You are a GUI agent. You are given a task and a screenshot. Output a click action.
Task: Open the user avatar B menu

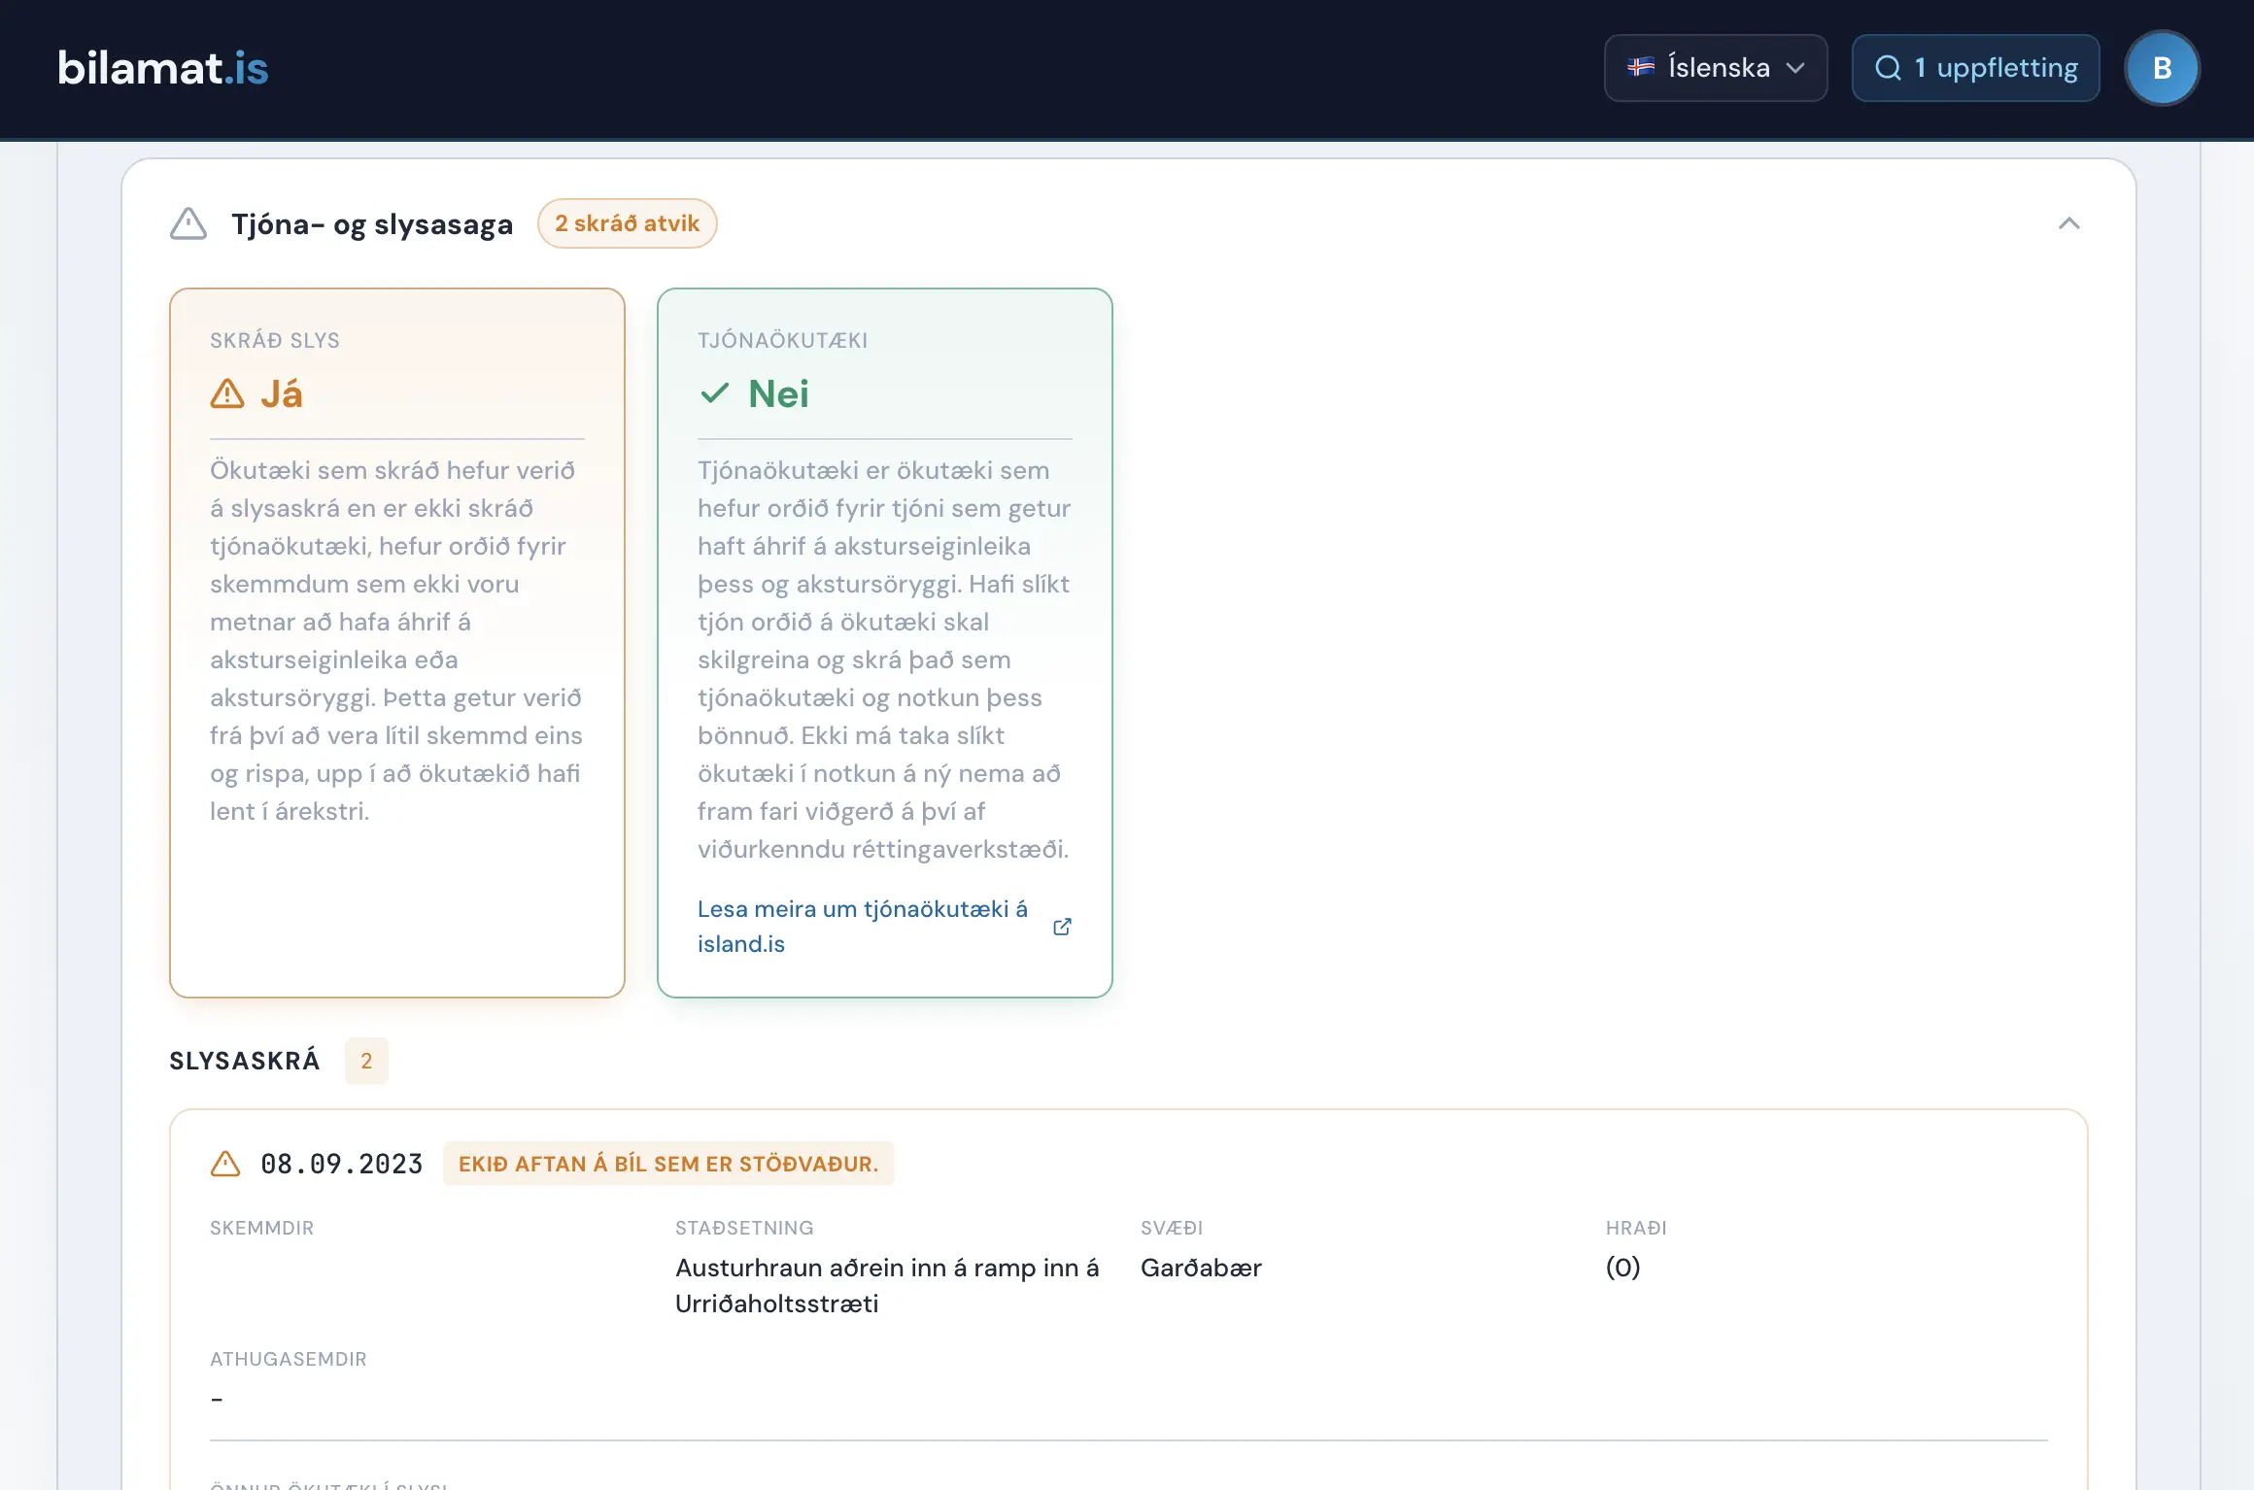(x=2162, y=68)
